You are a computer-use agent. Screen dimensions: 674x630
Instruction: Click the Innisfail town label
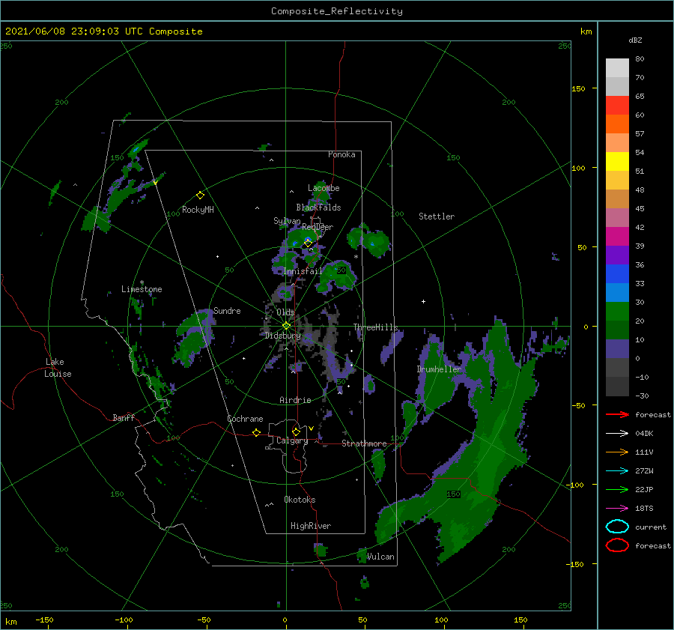click(x=303, y=271)
